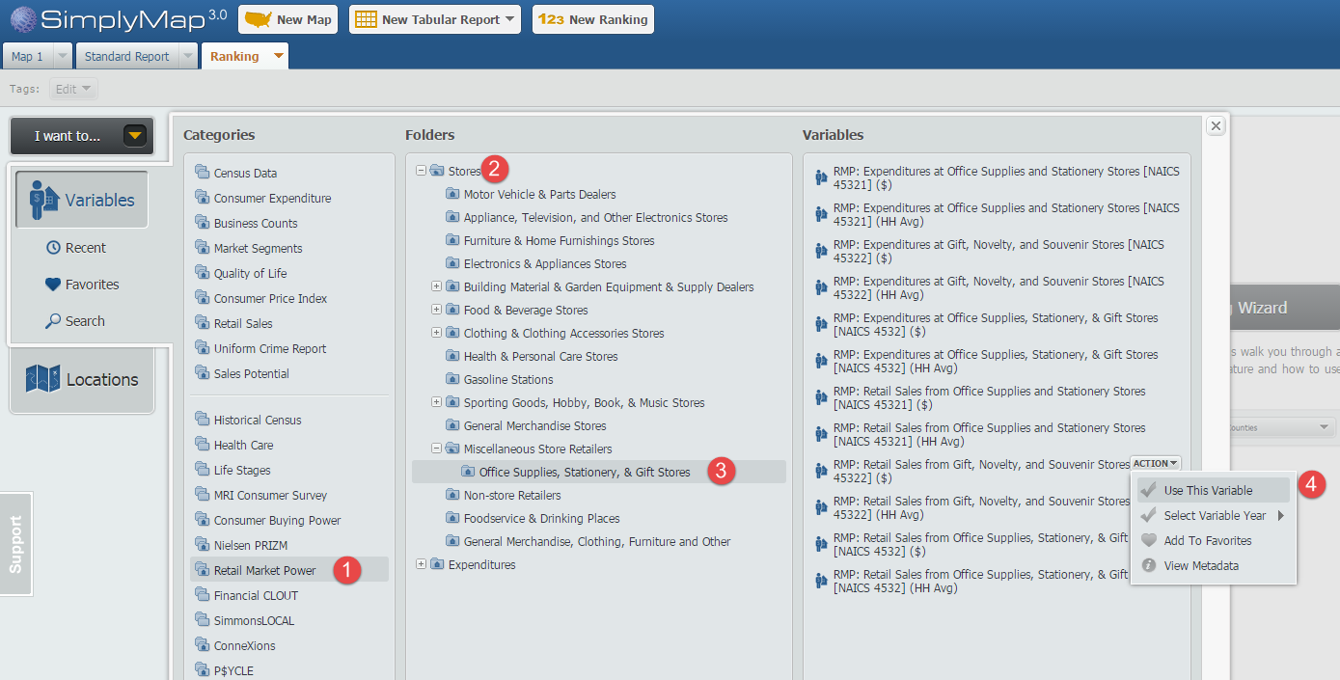The height and width of the screenshot is (680, 1340).
Task: Click Expenditures Office Supplies, Stationery [NAICS 4532] ($) icon
Action: (x=822, y=324)
